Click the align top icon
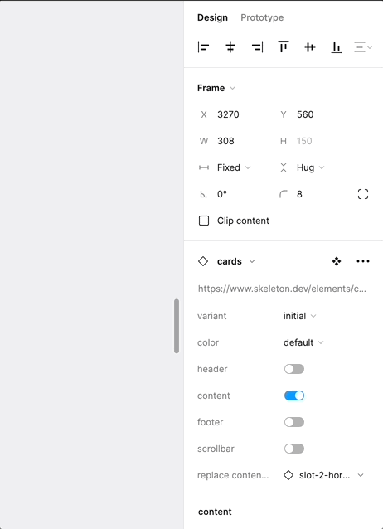This screenshot has height=529, width=383. (284, 47)
